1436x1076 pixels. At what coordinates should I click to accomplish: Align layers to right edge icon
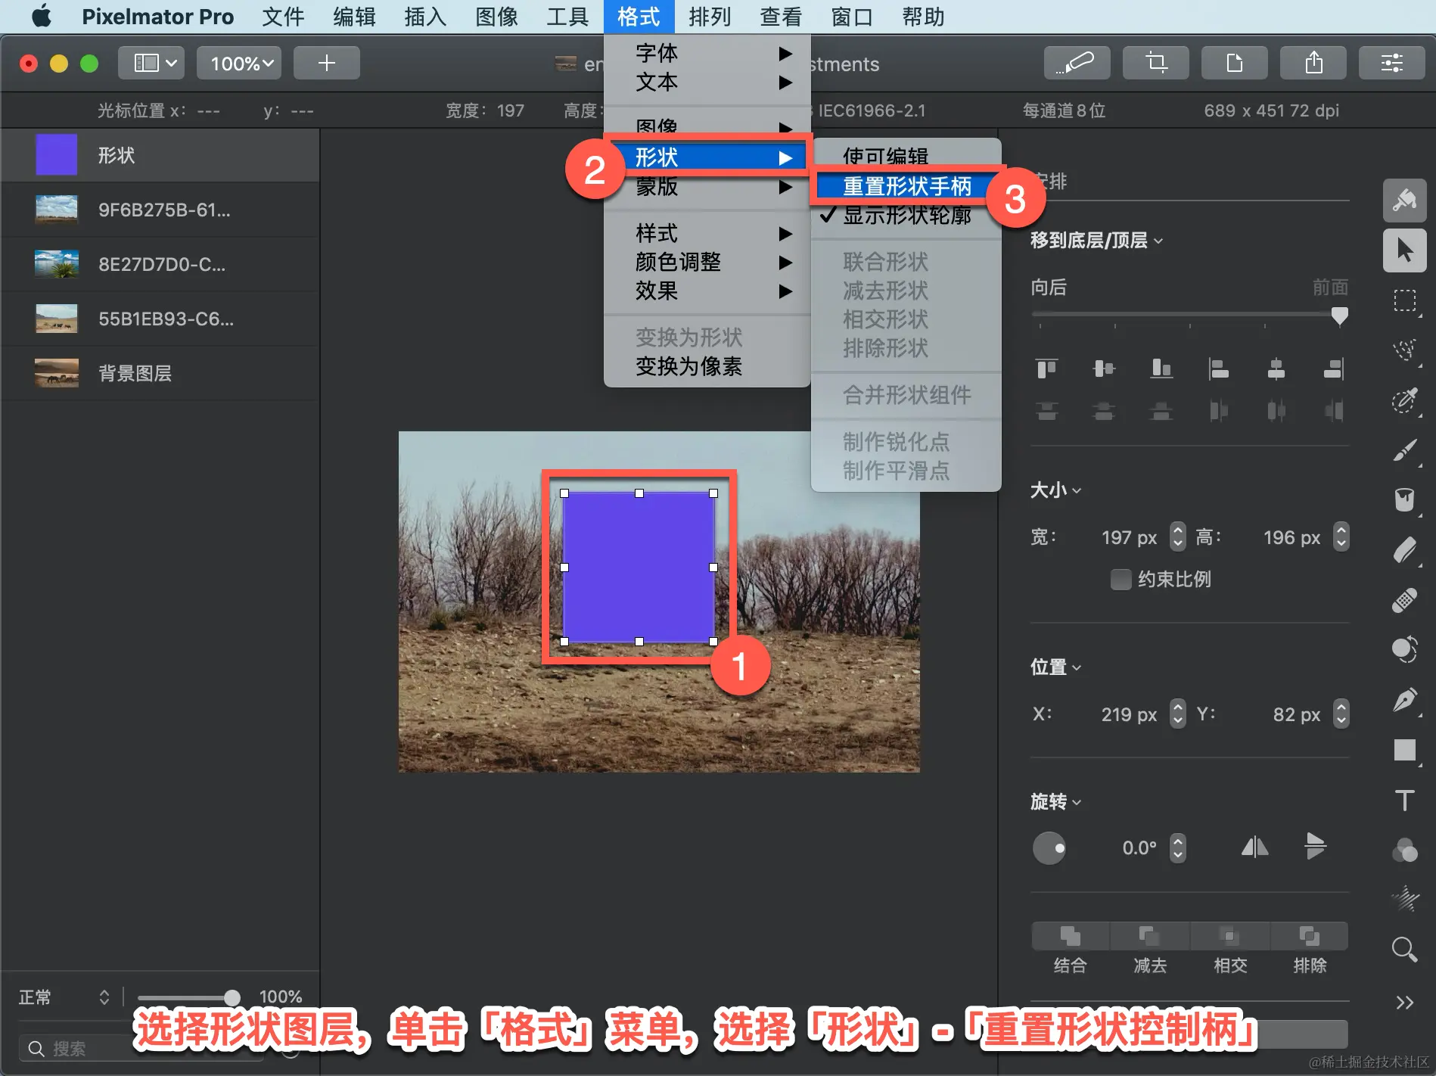point(1333,369)
